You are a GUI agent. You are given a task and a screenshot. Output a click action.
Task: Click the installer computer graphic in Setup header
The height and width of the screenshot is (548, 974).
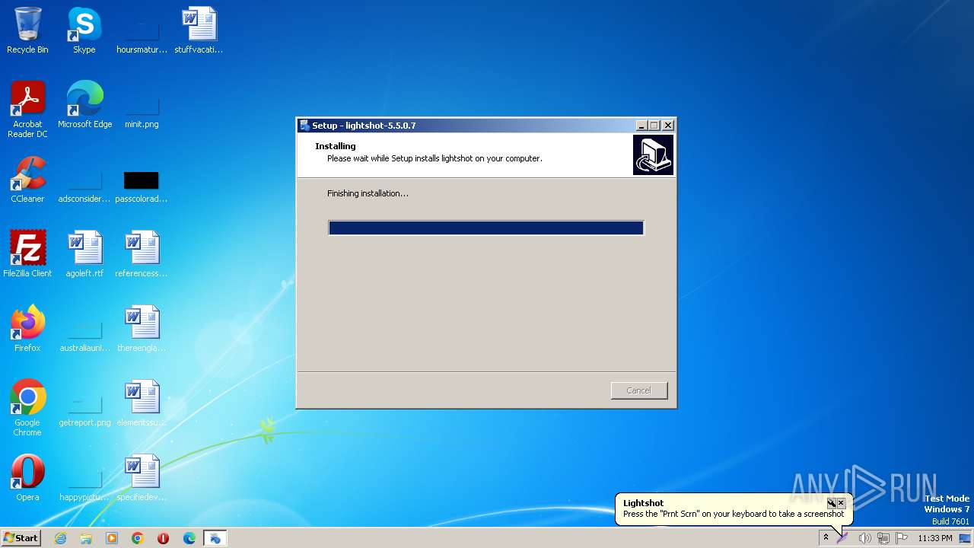pos(653,155)
